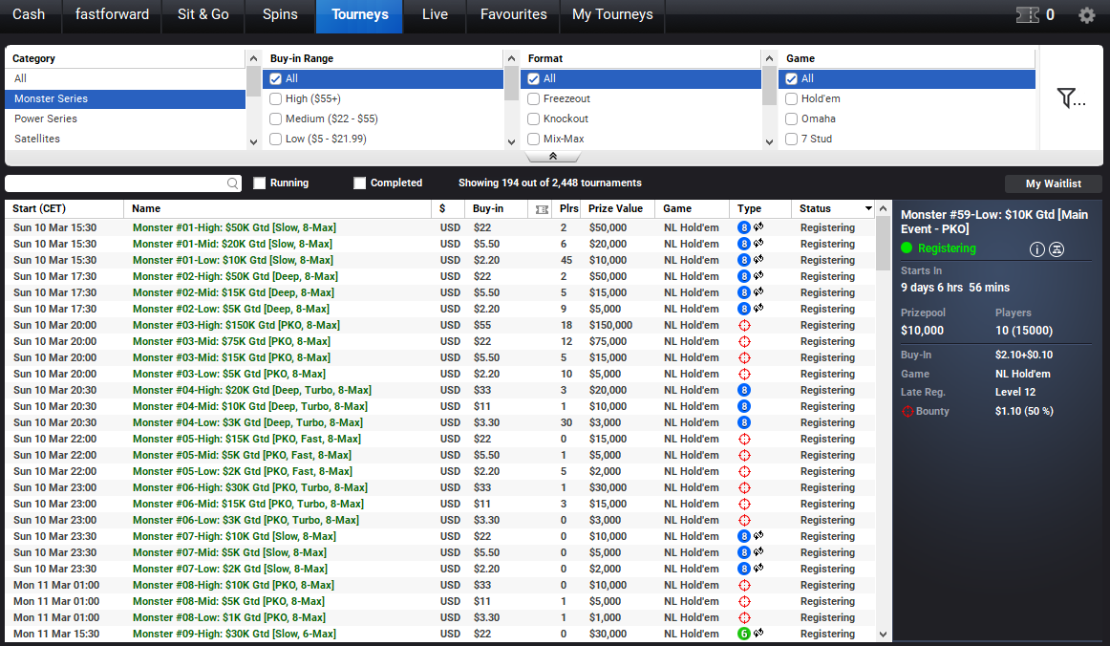Open Monster #03-High: $150K Gtd tournament
Image resolution: width=1110 pixels, height=646 pixels.
(x=236, y=325)
